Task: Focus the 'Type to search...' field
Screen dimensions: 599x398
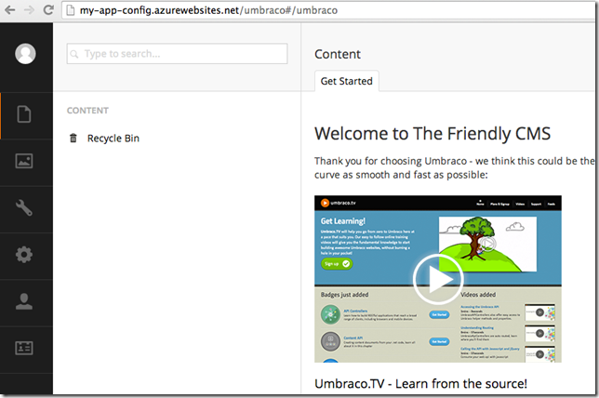Action: 178,54
